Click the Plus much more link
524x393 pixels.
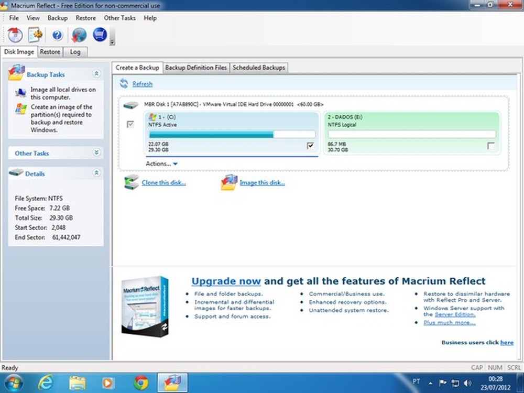[x=449, y=322]
